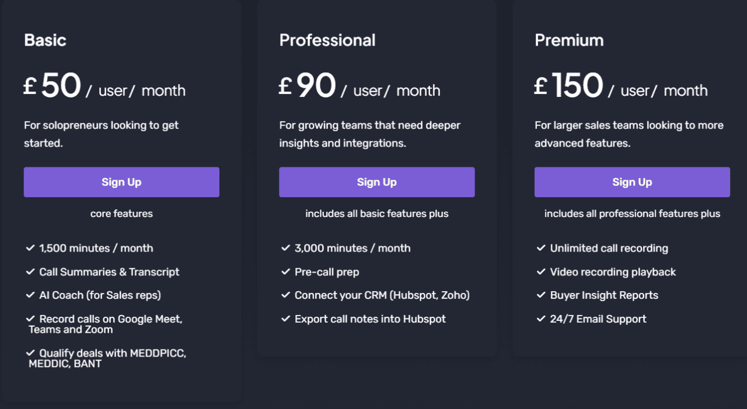Sign Up for the Basic plan
This screenshot has width=747, height=409.
pyautogui.click(x=121, y=182)
